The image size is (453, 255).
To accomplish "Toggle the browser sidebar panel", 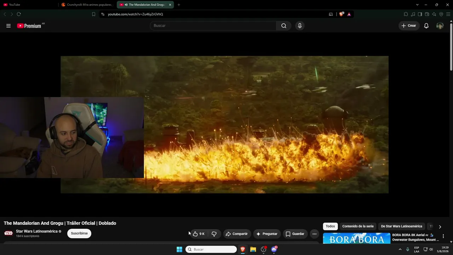I will pyautogui.click(x=420, y=14).
